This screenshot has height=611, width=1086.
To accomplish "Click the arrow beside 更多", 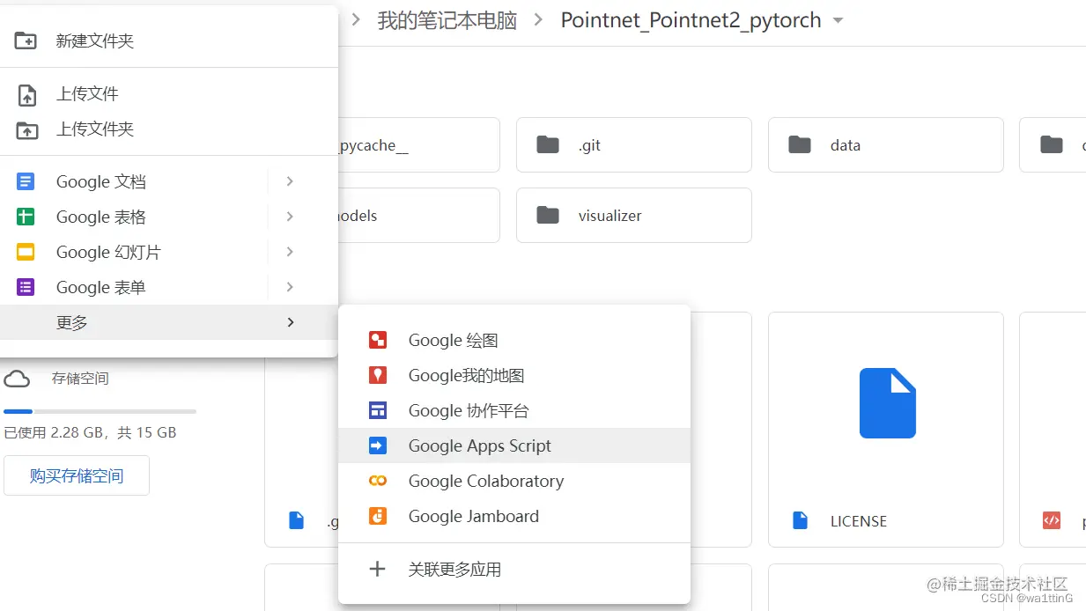I will [290, 322].
